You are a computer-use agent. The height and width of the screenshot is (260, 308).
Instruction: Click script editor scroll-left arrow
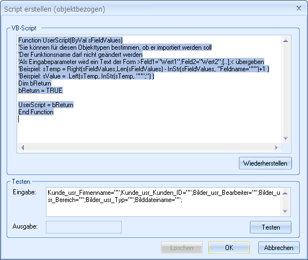(22, 147)
